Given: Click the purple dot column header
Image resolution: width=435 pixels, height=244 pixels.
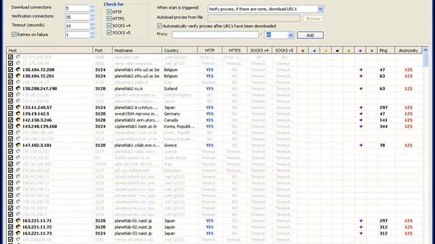Looking at the screenshot, I should click(360, 50).
